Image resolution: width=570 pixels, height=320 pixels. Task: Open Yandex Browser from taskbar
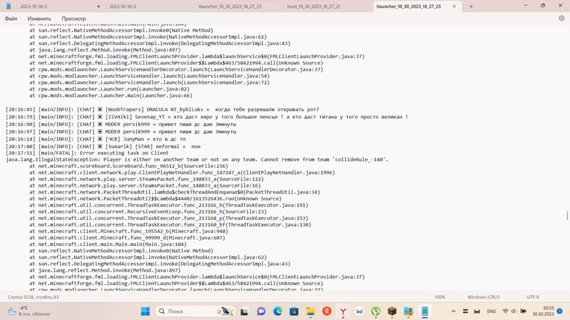click(343, 311)
